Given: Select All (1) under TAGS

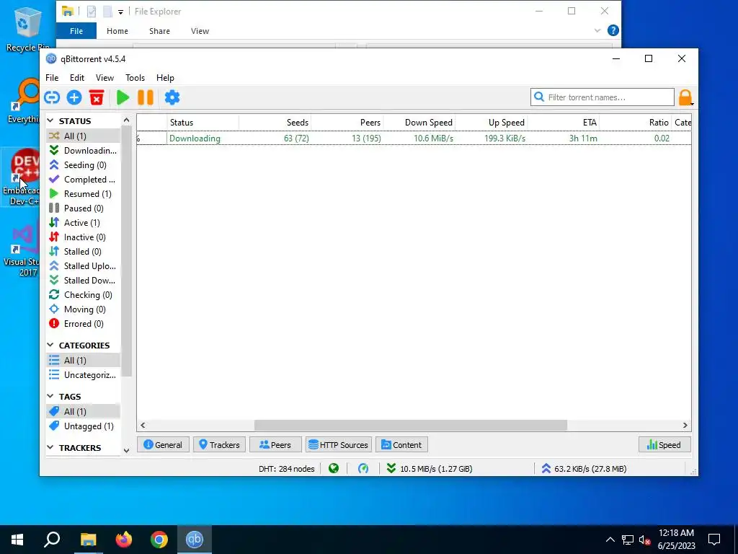Looking at the screenshot, I should [x=83, y=411].
